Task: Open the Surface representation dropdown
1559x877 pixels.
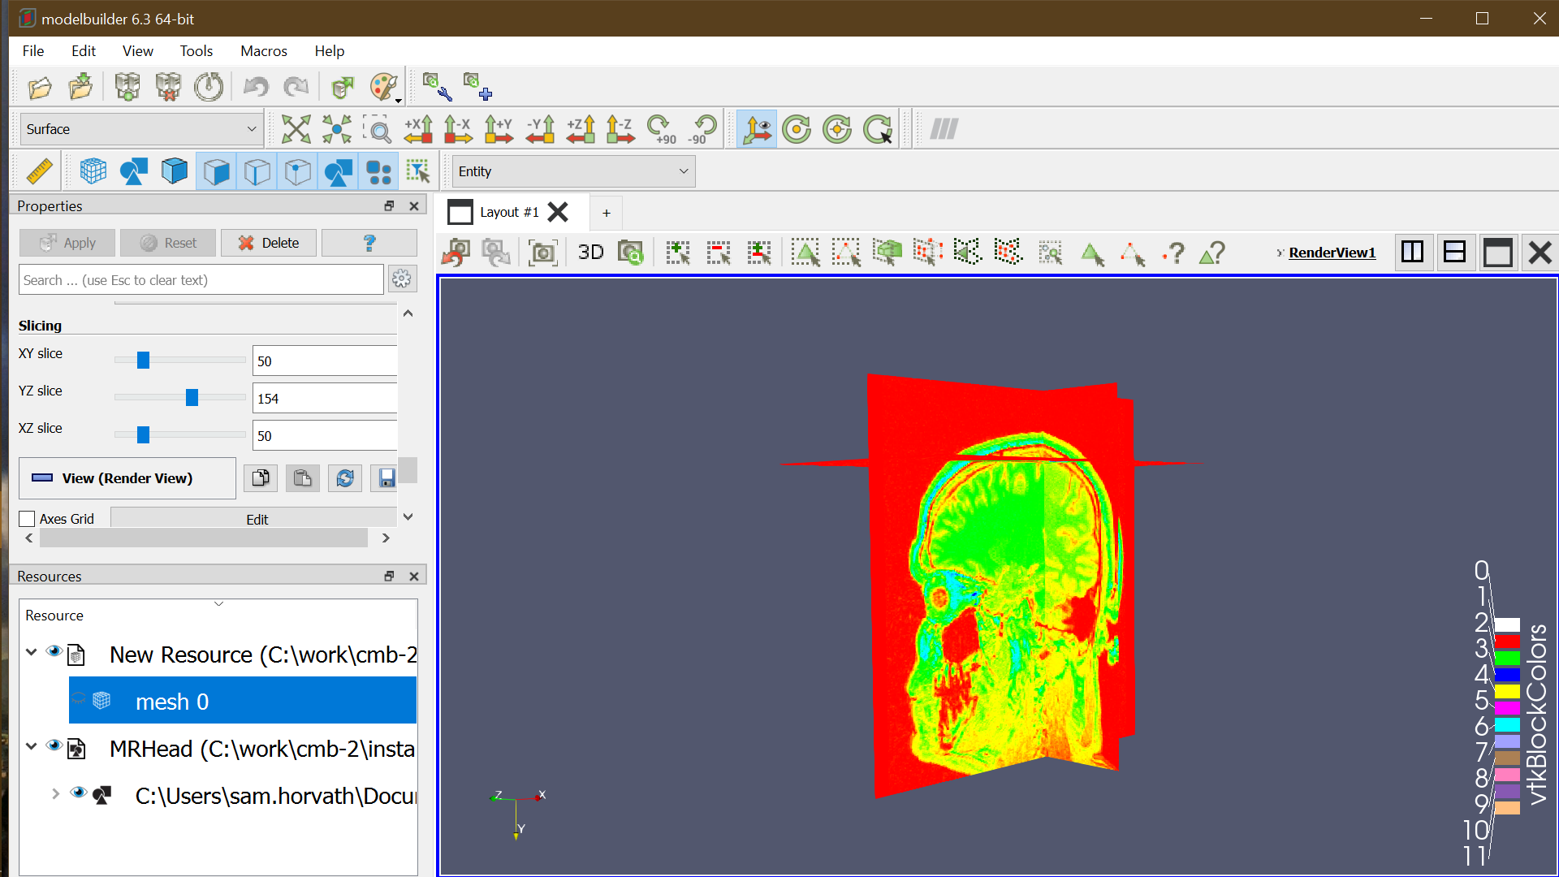Action: click(x=140, y=128)
